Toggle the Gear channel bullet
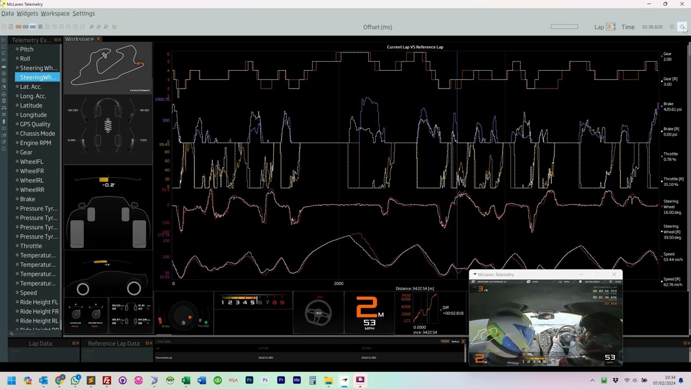This screenshot has height=389, width=691. [17, 152]
